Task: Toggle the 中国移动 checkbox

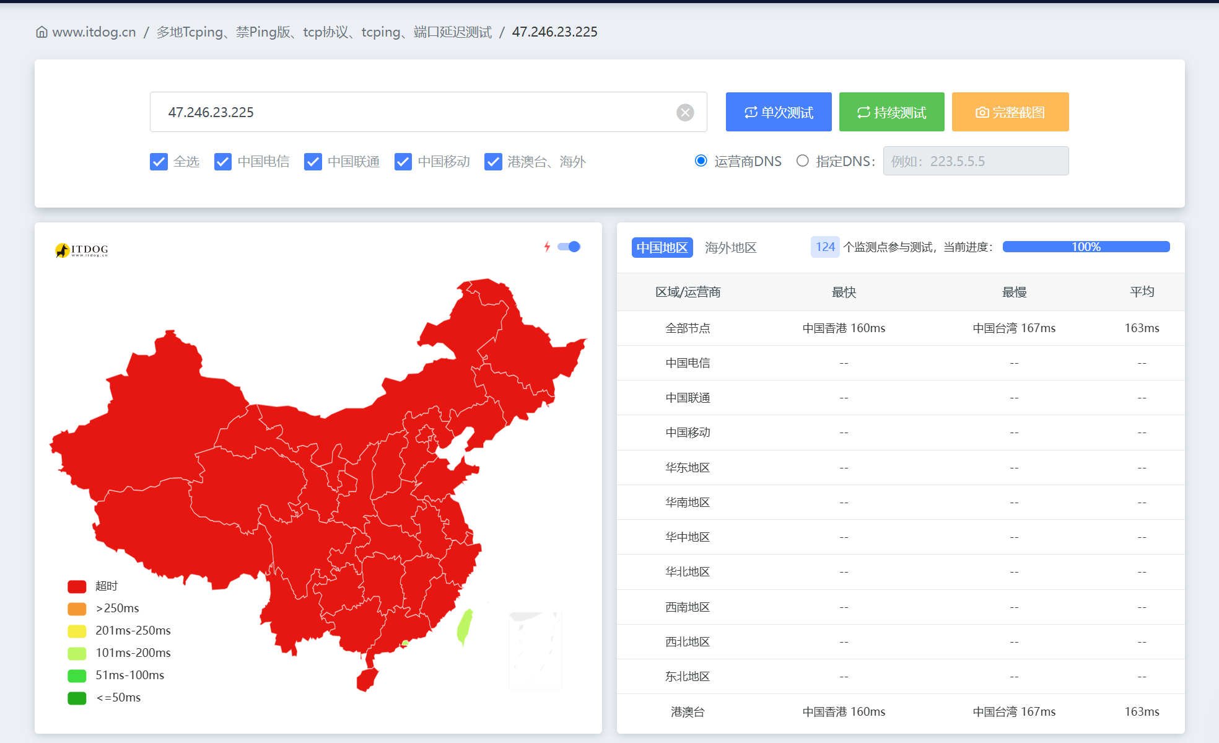Action: point(403,162)
